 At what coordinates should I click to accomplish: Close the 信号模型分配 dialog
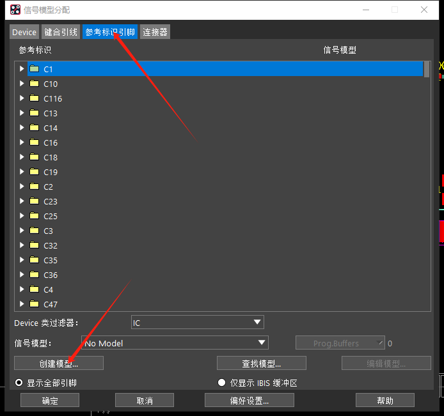click(x=424, y=10)
